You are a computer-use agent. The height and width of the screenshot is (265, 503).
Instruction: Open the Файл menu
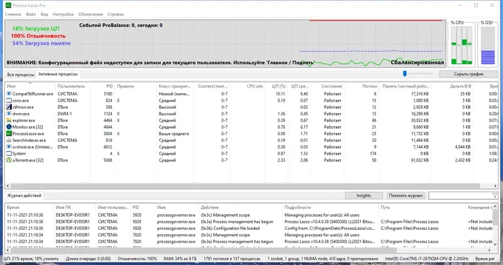[31, 14]
